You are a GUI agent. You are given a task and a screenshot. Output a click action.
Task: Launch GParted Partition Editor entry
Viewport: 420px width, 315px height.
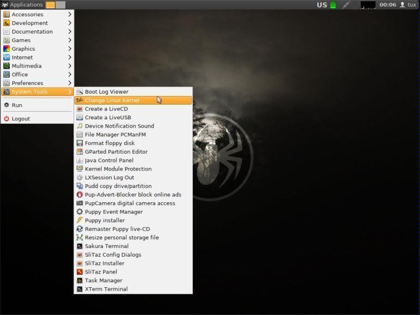tap(133, 152)
